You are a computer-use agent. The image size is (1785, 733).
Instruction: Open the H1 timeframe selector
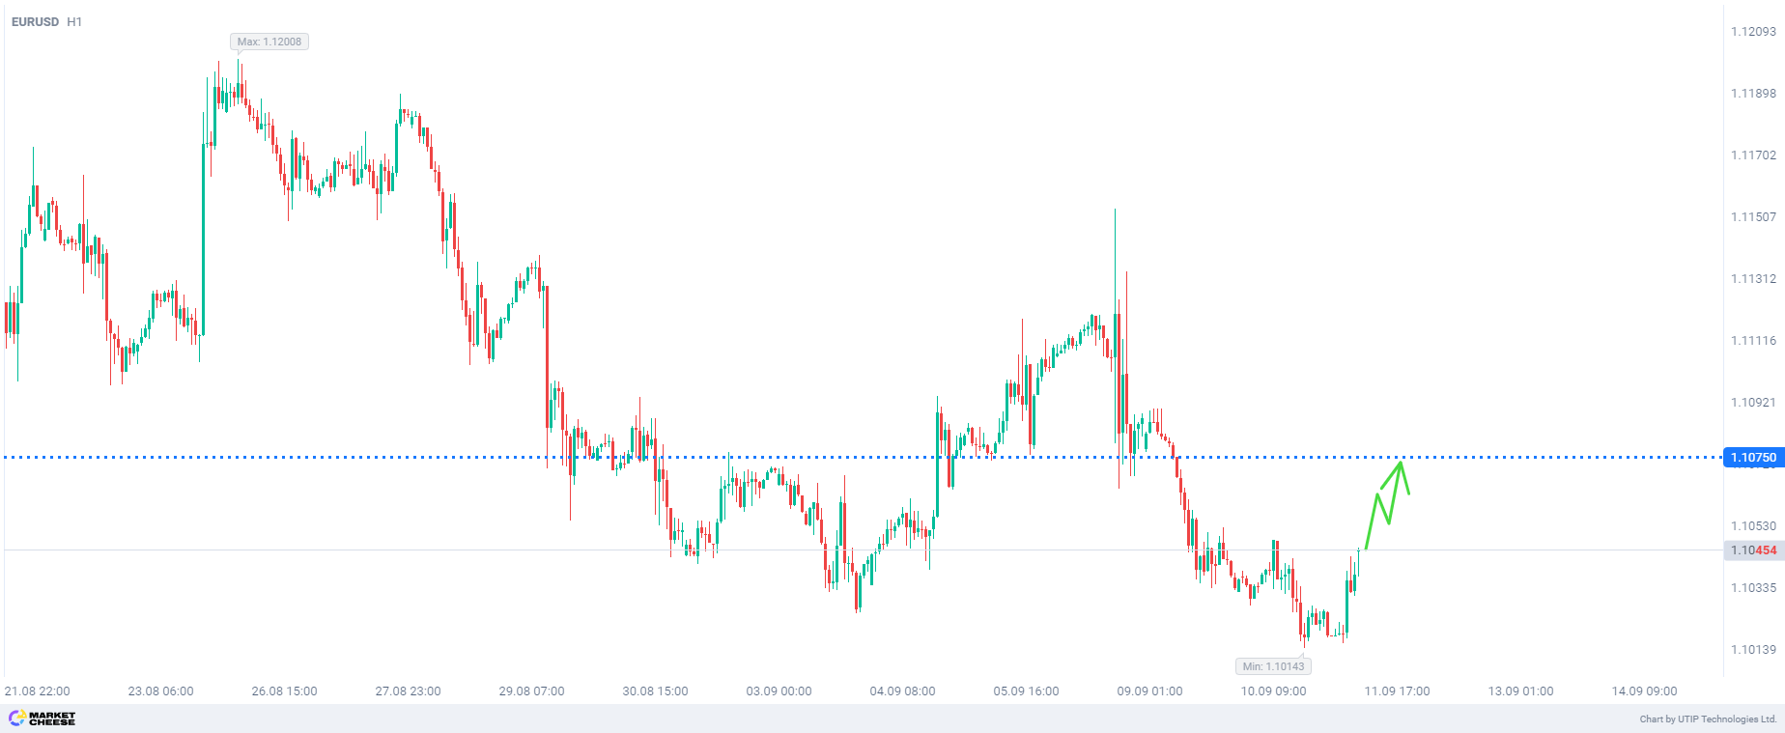pos(74,21)
